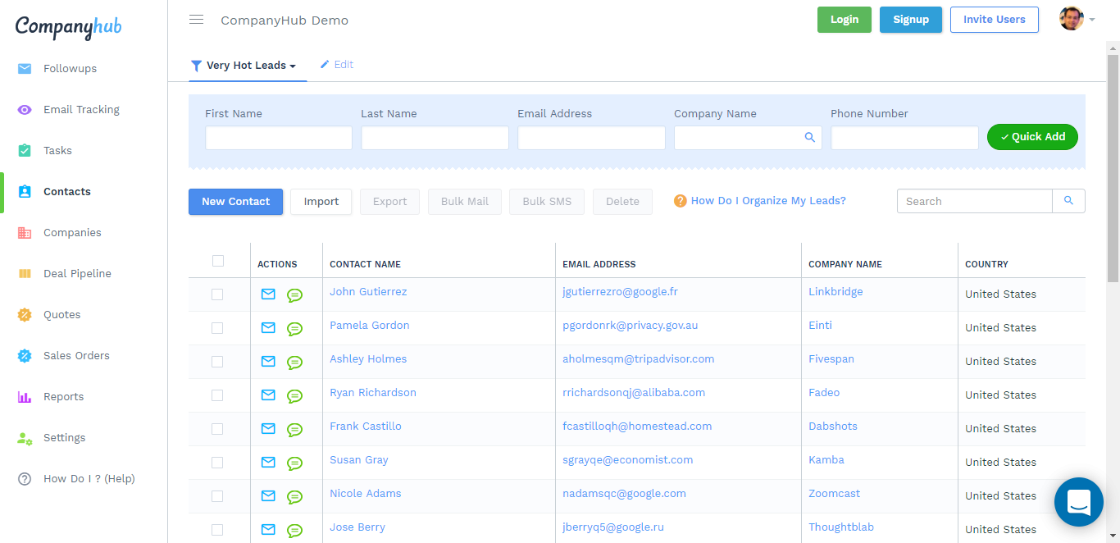This screenshot has height=543, width=1120.
Task: Open John Gutierrez contact link
Action: (x=368, y=292)
